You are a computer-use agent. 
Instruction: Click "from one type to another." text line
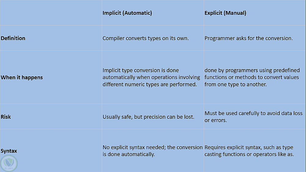coord(236,84)
